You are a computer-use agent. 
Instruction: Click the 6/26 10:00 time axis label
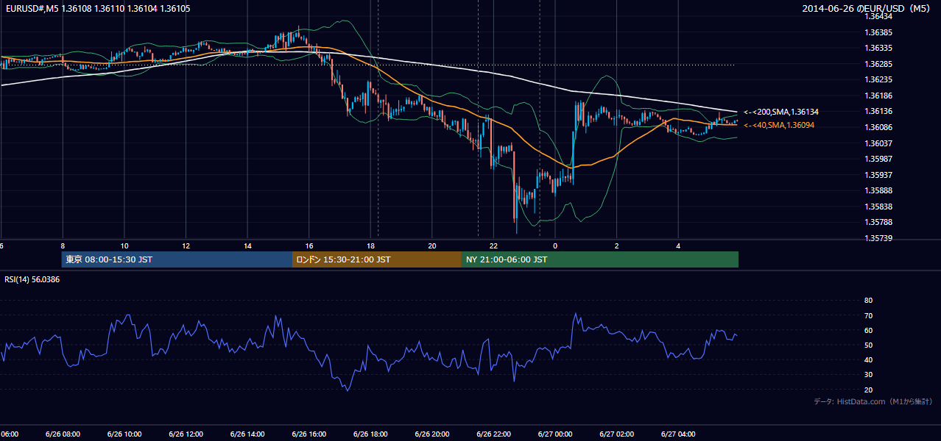pyautogui.click(x=124, y=434)
